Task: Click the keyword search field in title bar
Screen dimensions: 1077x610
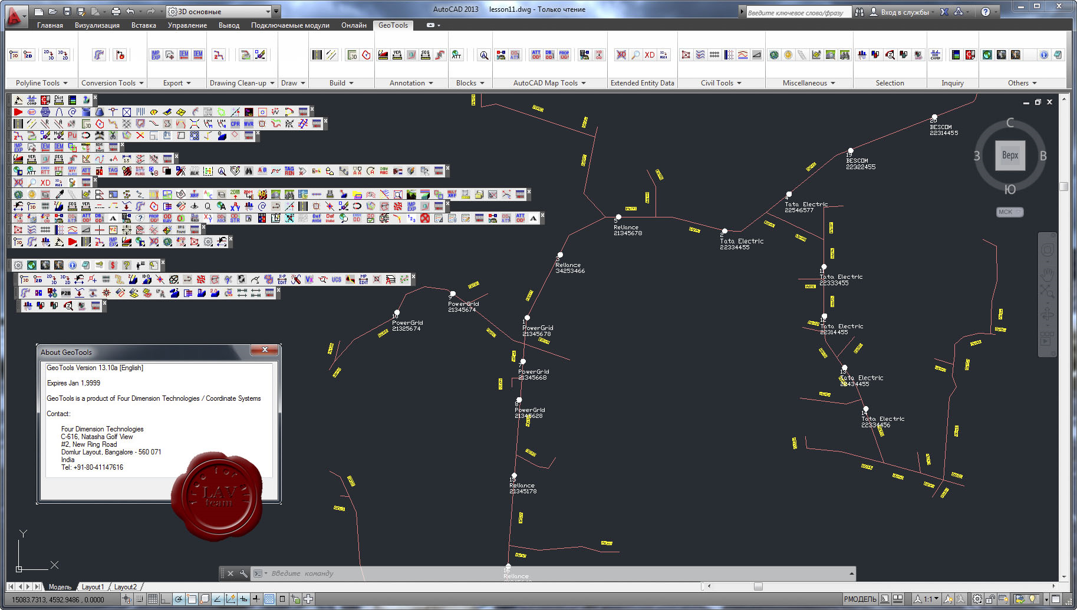Action: [799, 12]
